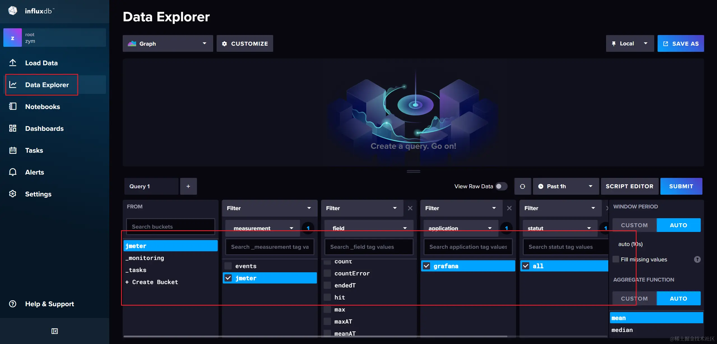Add a new query with the plus button

(x=188, y=186)
